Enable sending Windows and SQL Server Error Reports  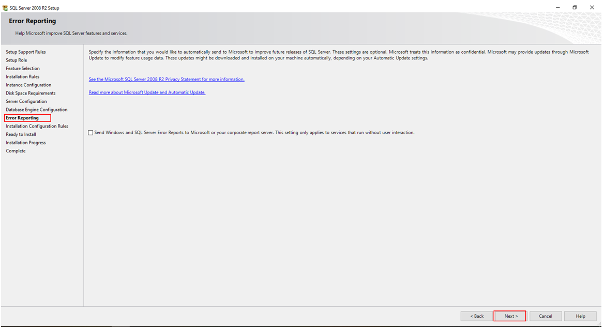pyautogui.click(x=90, y=133)
